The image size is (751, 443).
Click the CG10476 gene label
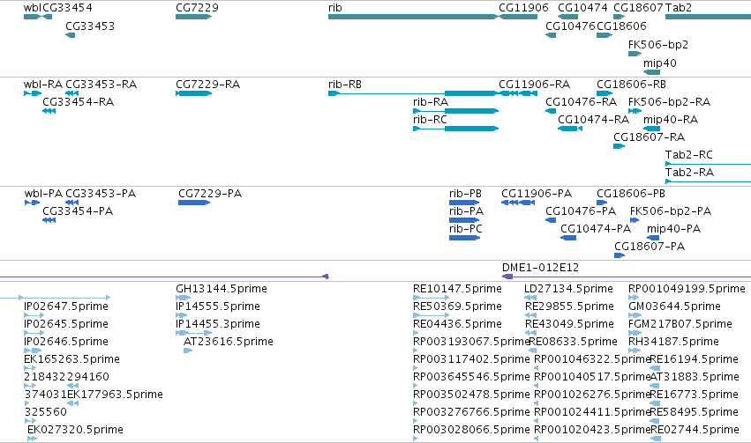click(x=570, y=26)
